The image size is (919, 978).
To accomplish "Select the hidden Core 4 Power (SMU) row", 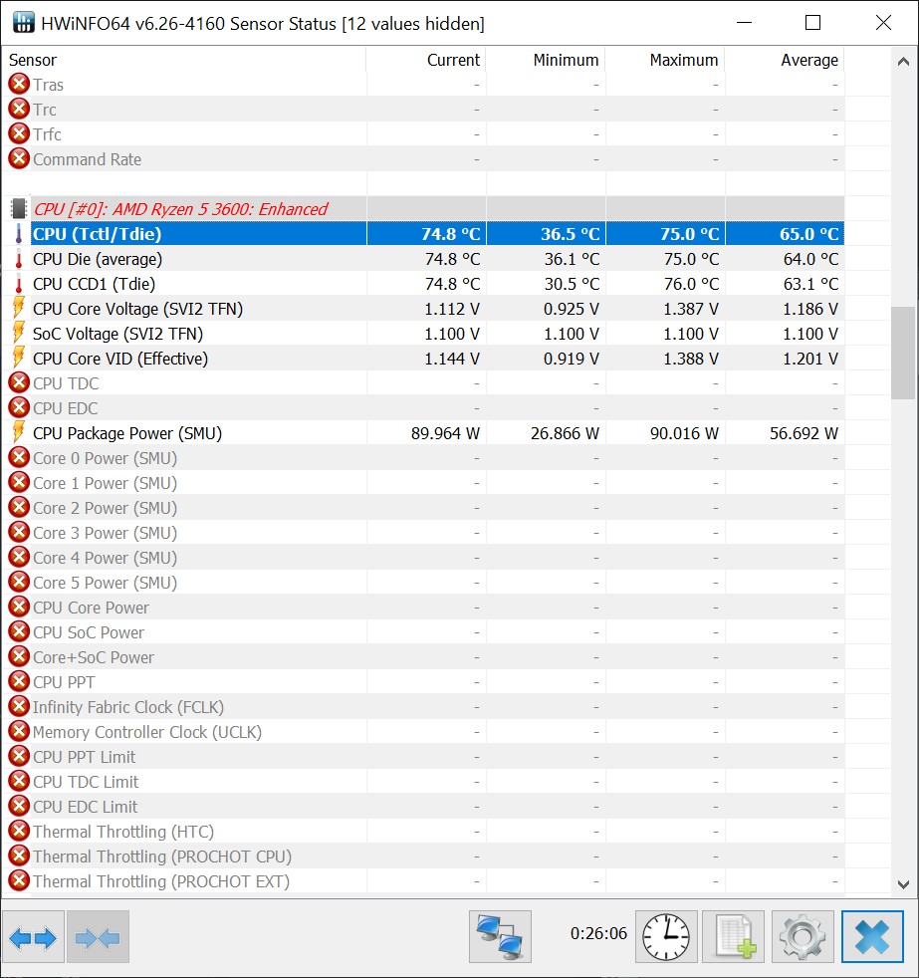I will pyautogui.click(x=423, y=558).
